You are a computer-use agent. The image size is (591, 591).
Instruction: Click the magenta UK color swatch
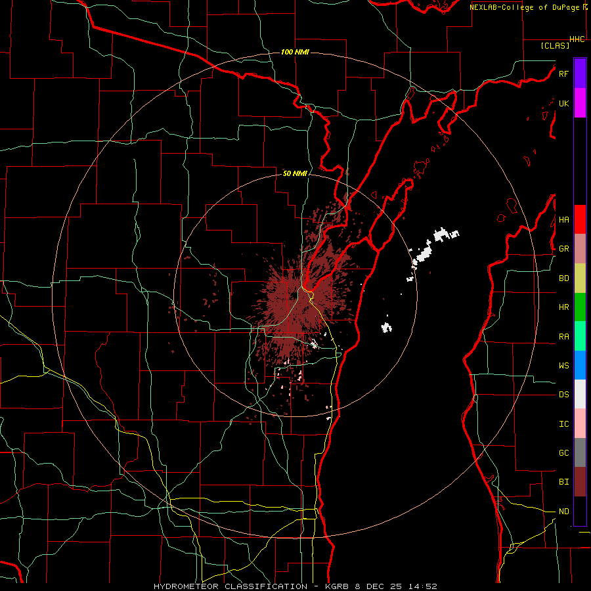click(580, 103)
